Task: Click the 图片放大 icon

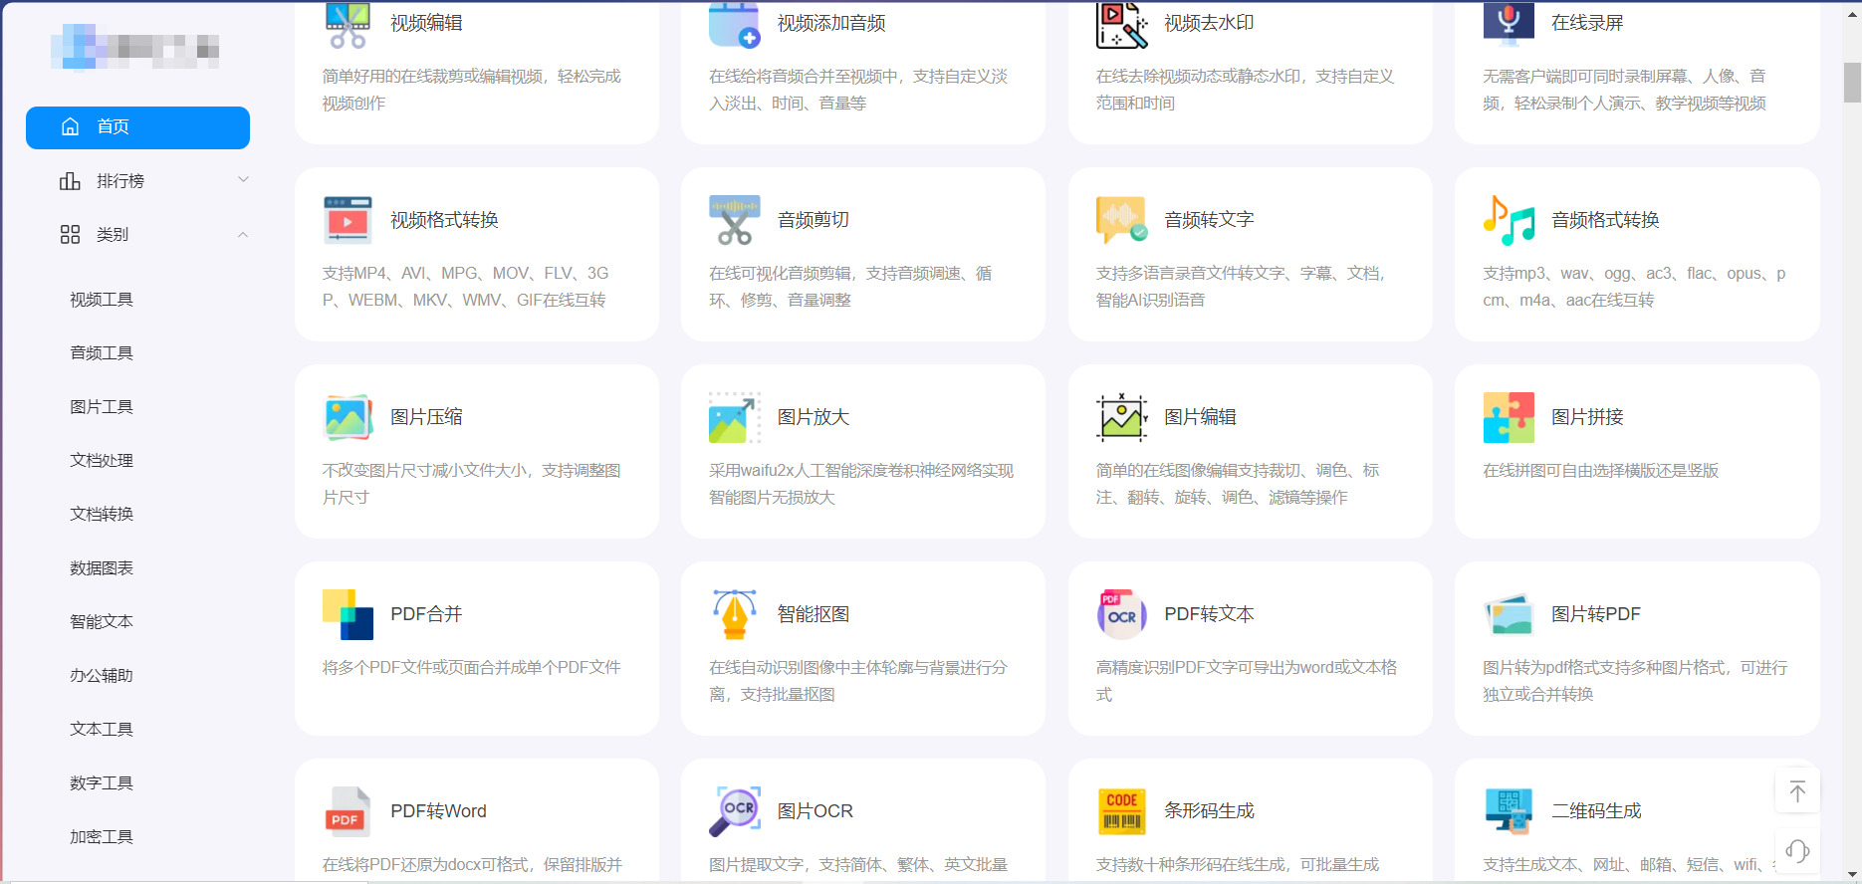Action: point(735,417)
